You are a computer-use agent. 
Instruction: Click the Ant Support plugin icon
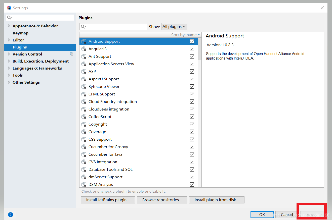pyautogui.click(x=84, y=57)
